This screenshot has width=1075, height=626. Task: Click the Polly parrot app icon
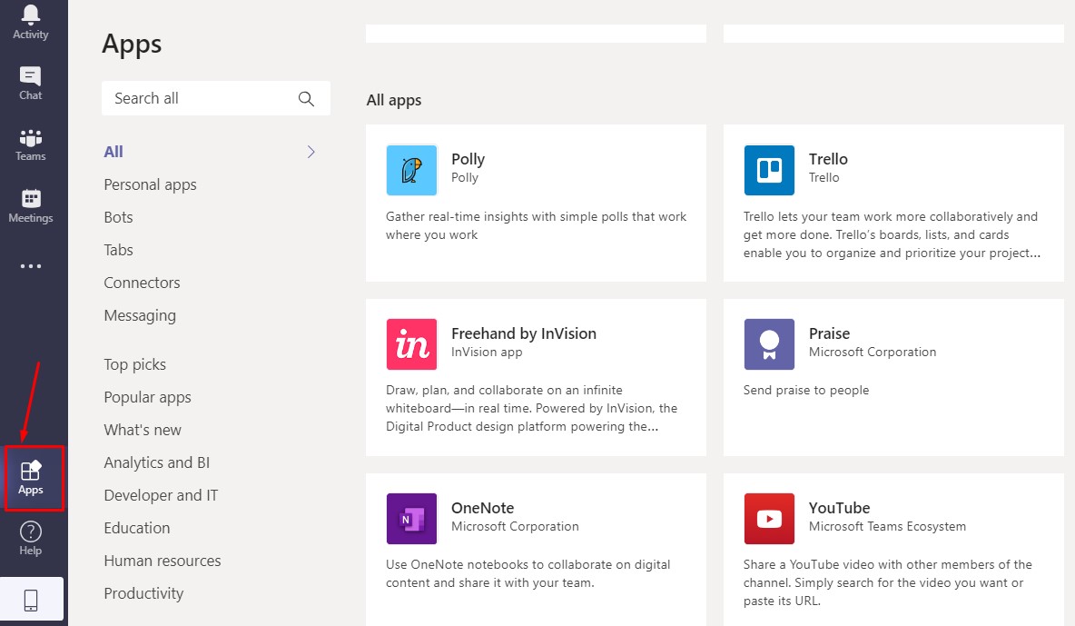click(411, 170)
